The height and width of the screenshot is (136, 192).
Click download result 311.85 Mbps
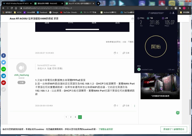click(154, 22)
